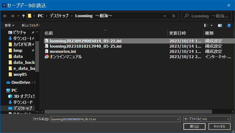Click the 開く button
235x133 pixels.
click(194, 127)
